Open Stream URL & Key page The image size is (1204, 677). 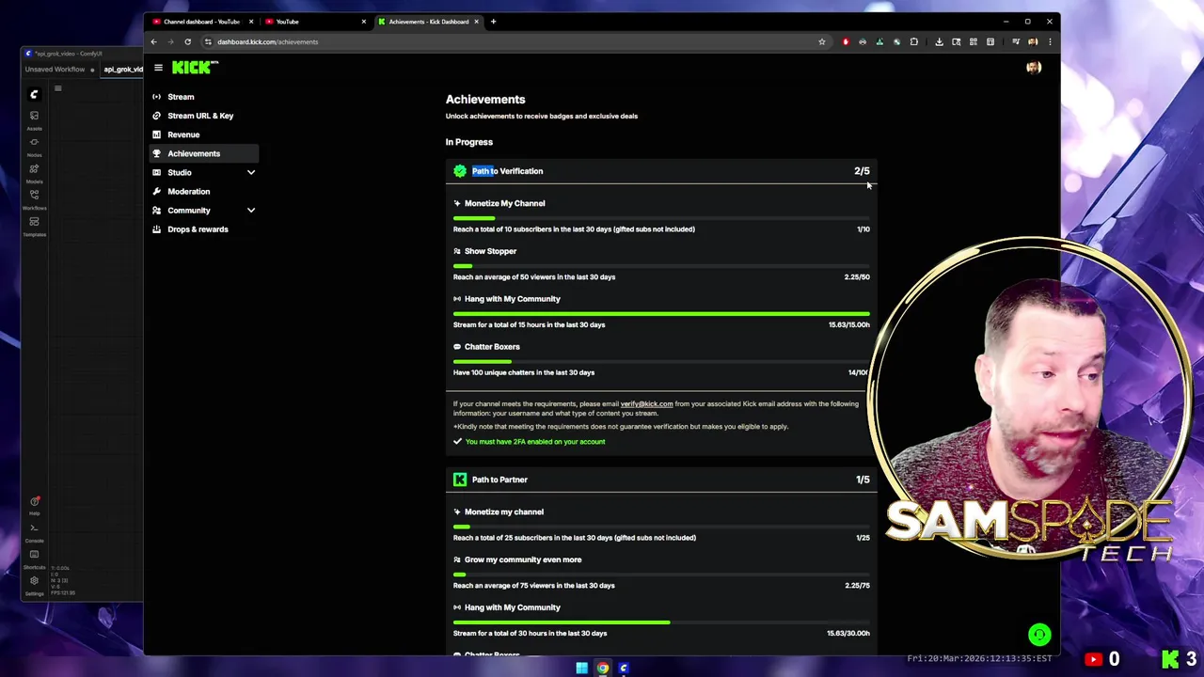(x=203, y=116)
